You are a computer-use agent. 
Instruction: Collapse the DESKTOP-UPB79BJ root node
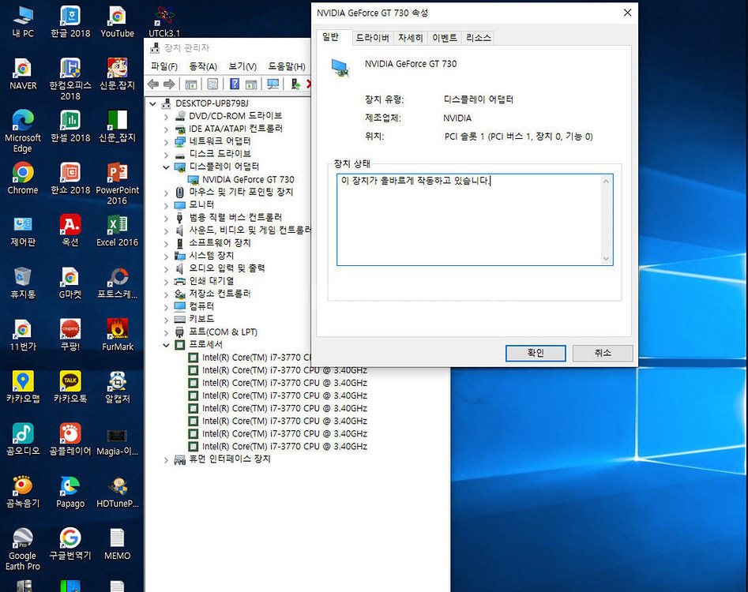152,103
